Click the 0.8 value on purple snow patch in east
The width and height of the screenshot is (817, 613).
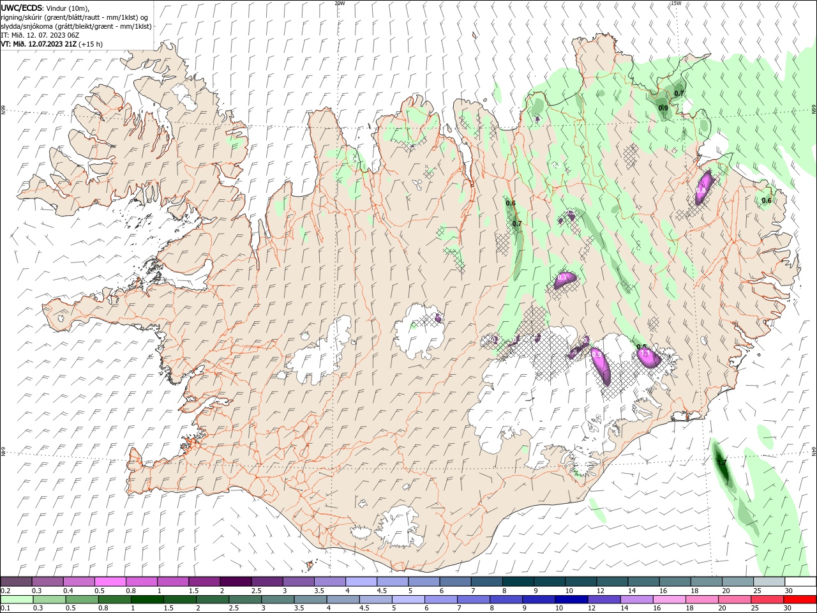(x=701, y=190)
